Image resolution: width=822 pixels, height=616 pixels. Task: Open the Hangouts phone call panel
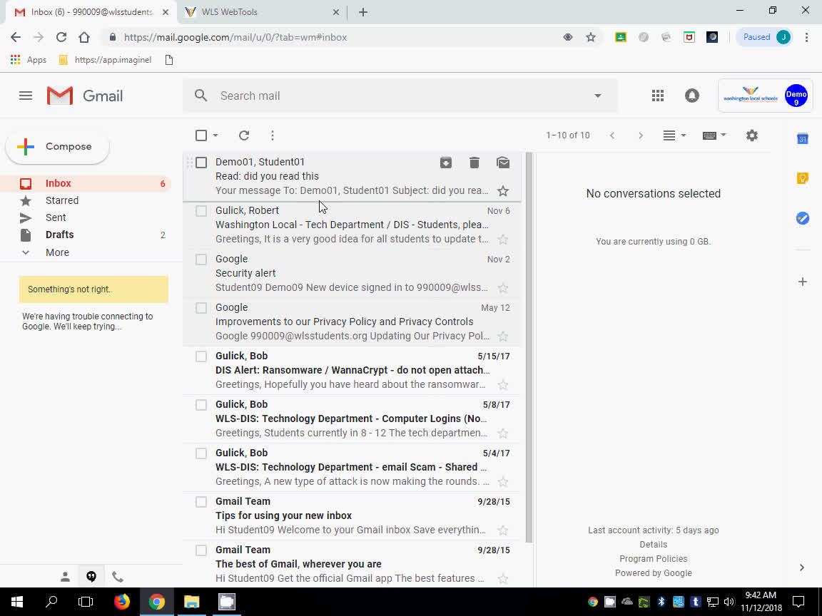coord(118,576)
